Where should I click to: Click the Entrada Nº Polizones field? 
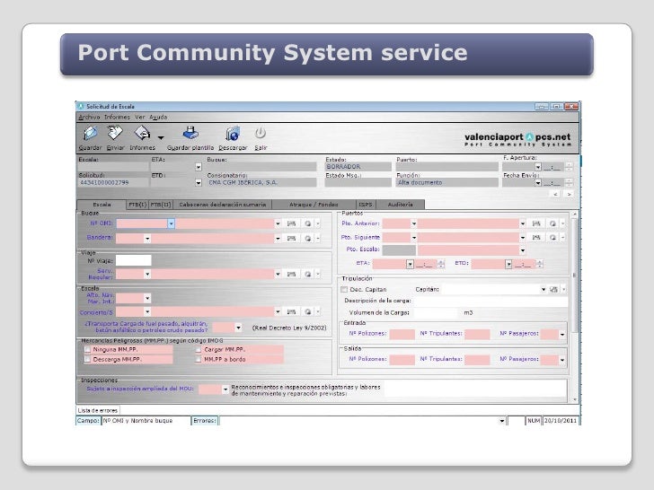click(x=402, y=334)
